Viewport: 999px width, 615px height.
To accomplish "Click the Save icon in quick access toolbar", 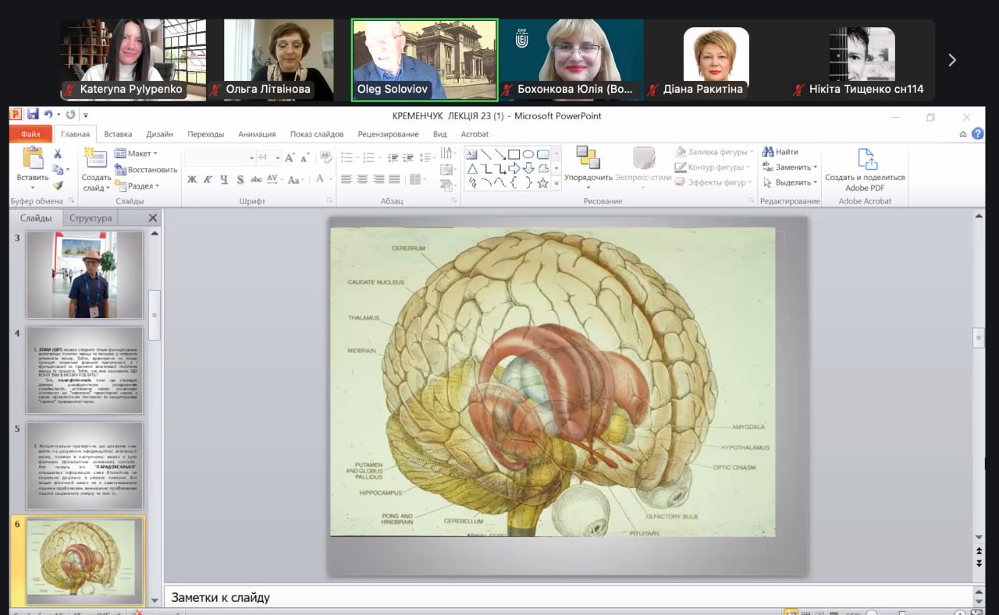I will pos(33,115).
